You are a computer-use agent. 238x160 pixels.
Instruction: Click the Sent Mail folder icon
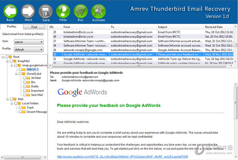28,95
